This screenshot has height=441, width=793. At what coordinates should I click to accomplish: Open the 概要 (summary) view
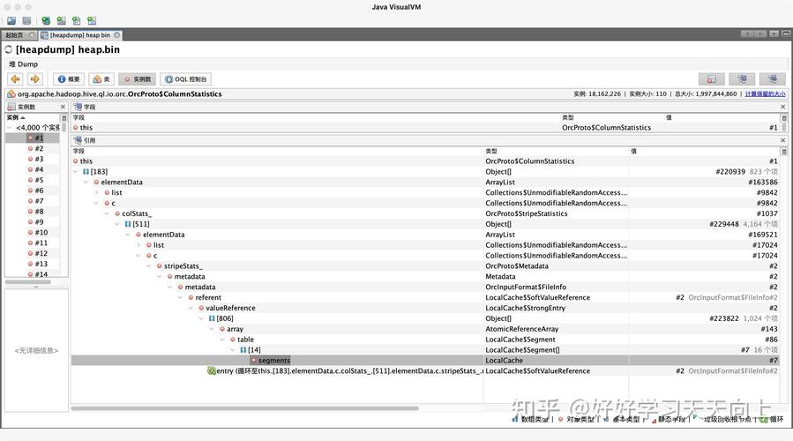(x=68, y=78)
